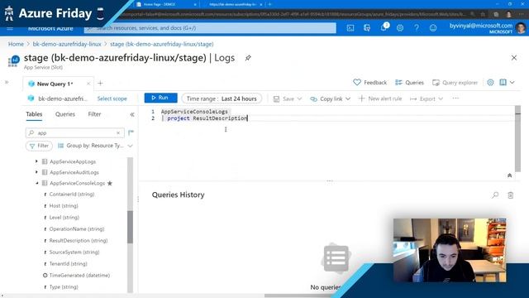Click the OperationName (string) column
This screenshot has width=529, height=298.
coord(77,229)
